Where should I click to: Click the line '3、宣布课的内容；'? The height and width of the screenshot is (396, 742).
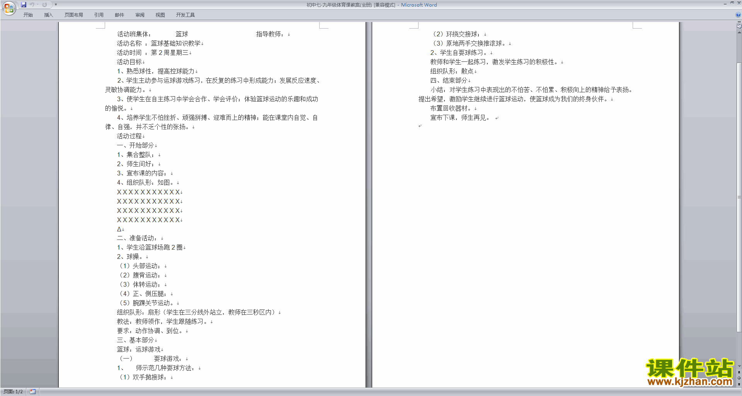[x=142, y=173]
